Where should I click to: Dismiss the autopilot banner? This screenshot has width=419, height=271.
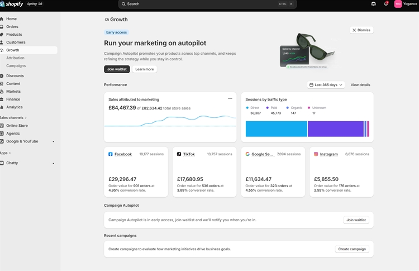361,30
